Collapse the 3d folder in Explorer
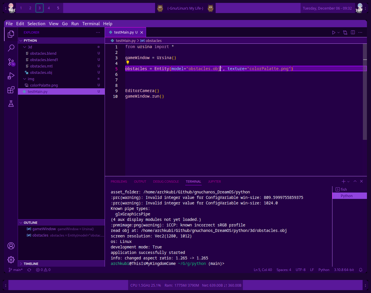The width and height of the screenshot is (371, 293). [x=30, y=47]
